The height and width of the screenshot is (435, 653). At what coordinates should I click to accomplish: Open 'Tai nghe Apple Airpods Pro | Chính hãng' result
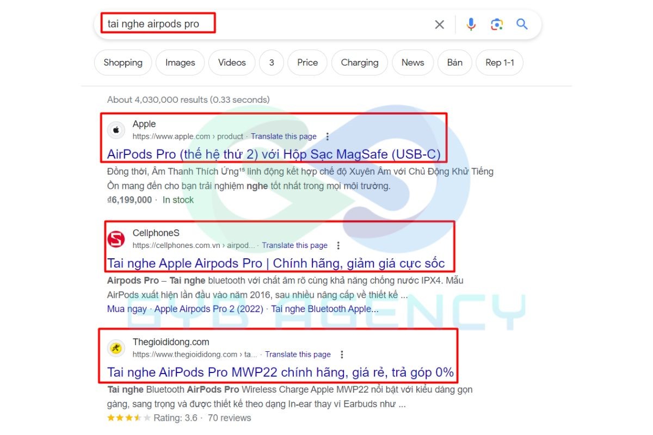[276, 263]
